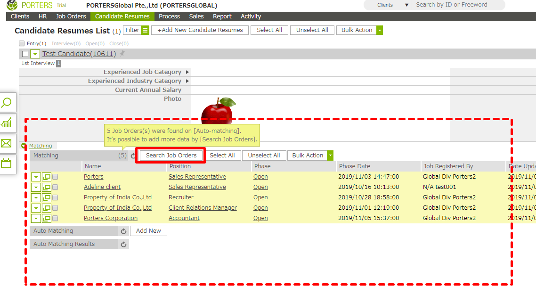Select the Test Candidate checkbox
Viewport: 536px width, 295px height.
click(25, 54)
